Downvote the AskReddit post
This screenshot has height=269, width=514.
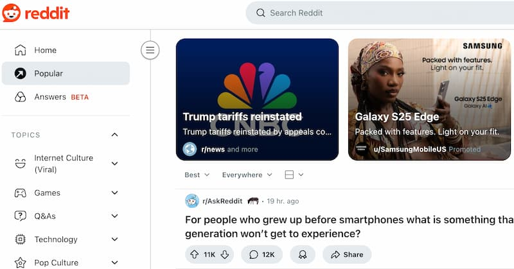(224, 255)
